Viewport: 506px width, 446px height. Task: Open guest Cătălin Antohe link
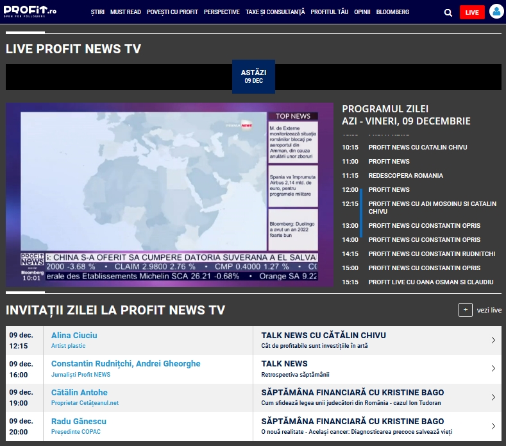(x=80, y=392)
